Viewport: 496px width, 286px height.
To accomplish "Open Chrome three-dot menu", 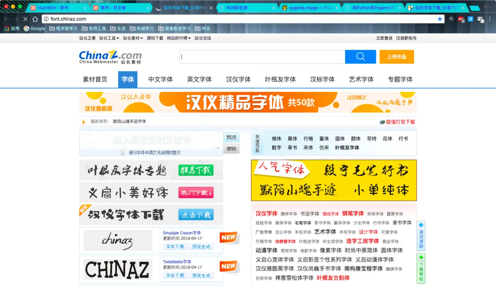I will click(490, 19).
